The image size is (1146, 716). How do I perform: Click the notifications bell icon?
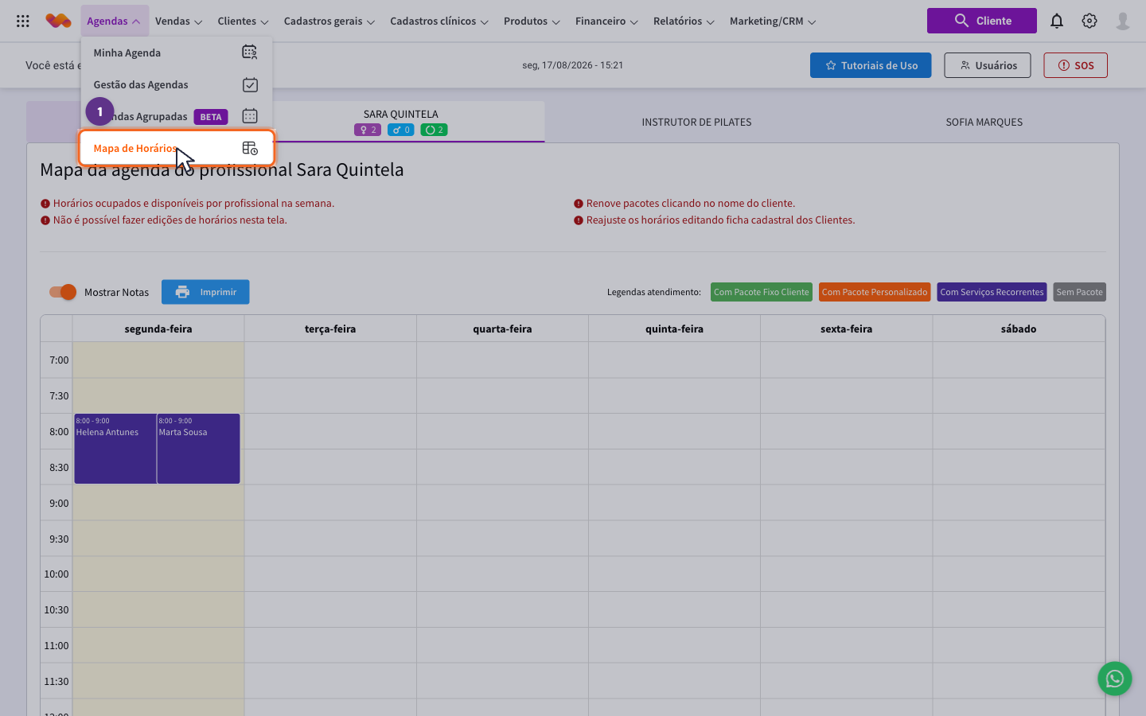tap(1057, 21)
